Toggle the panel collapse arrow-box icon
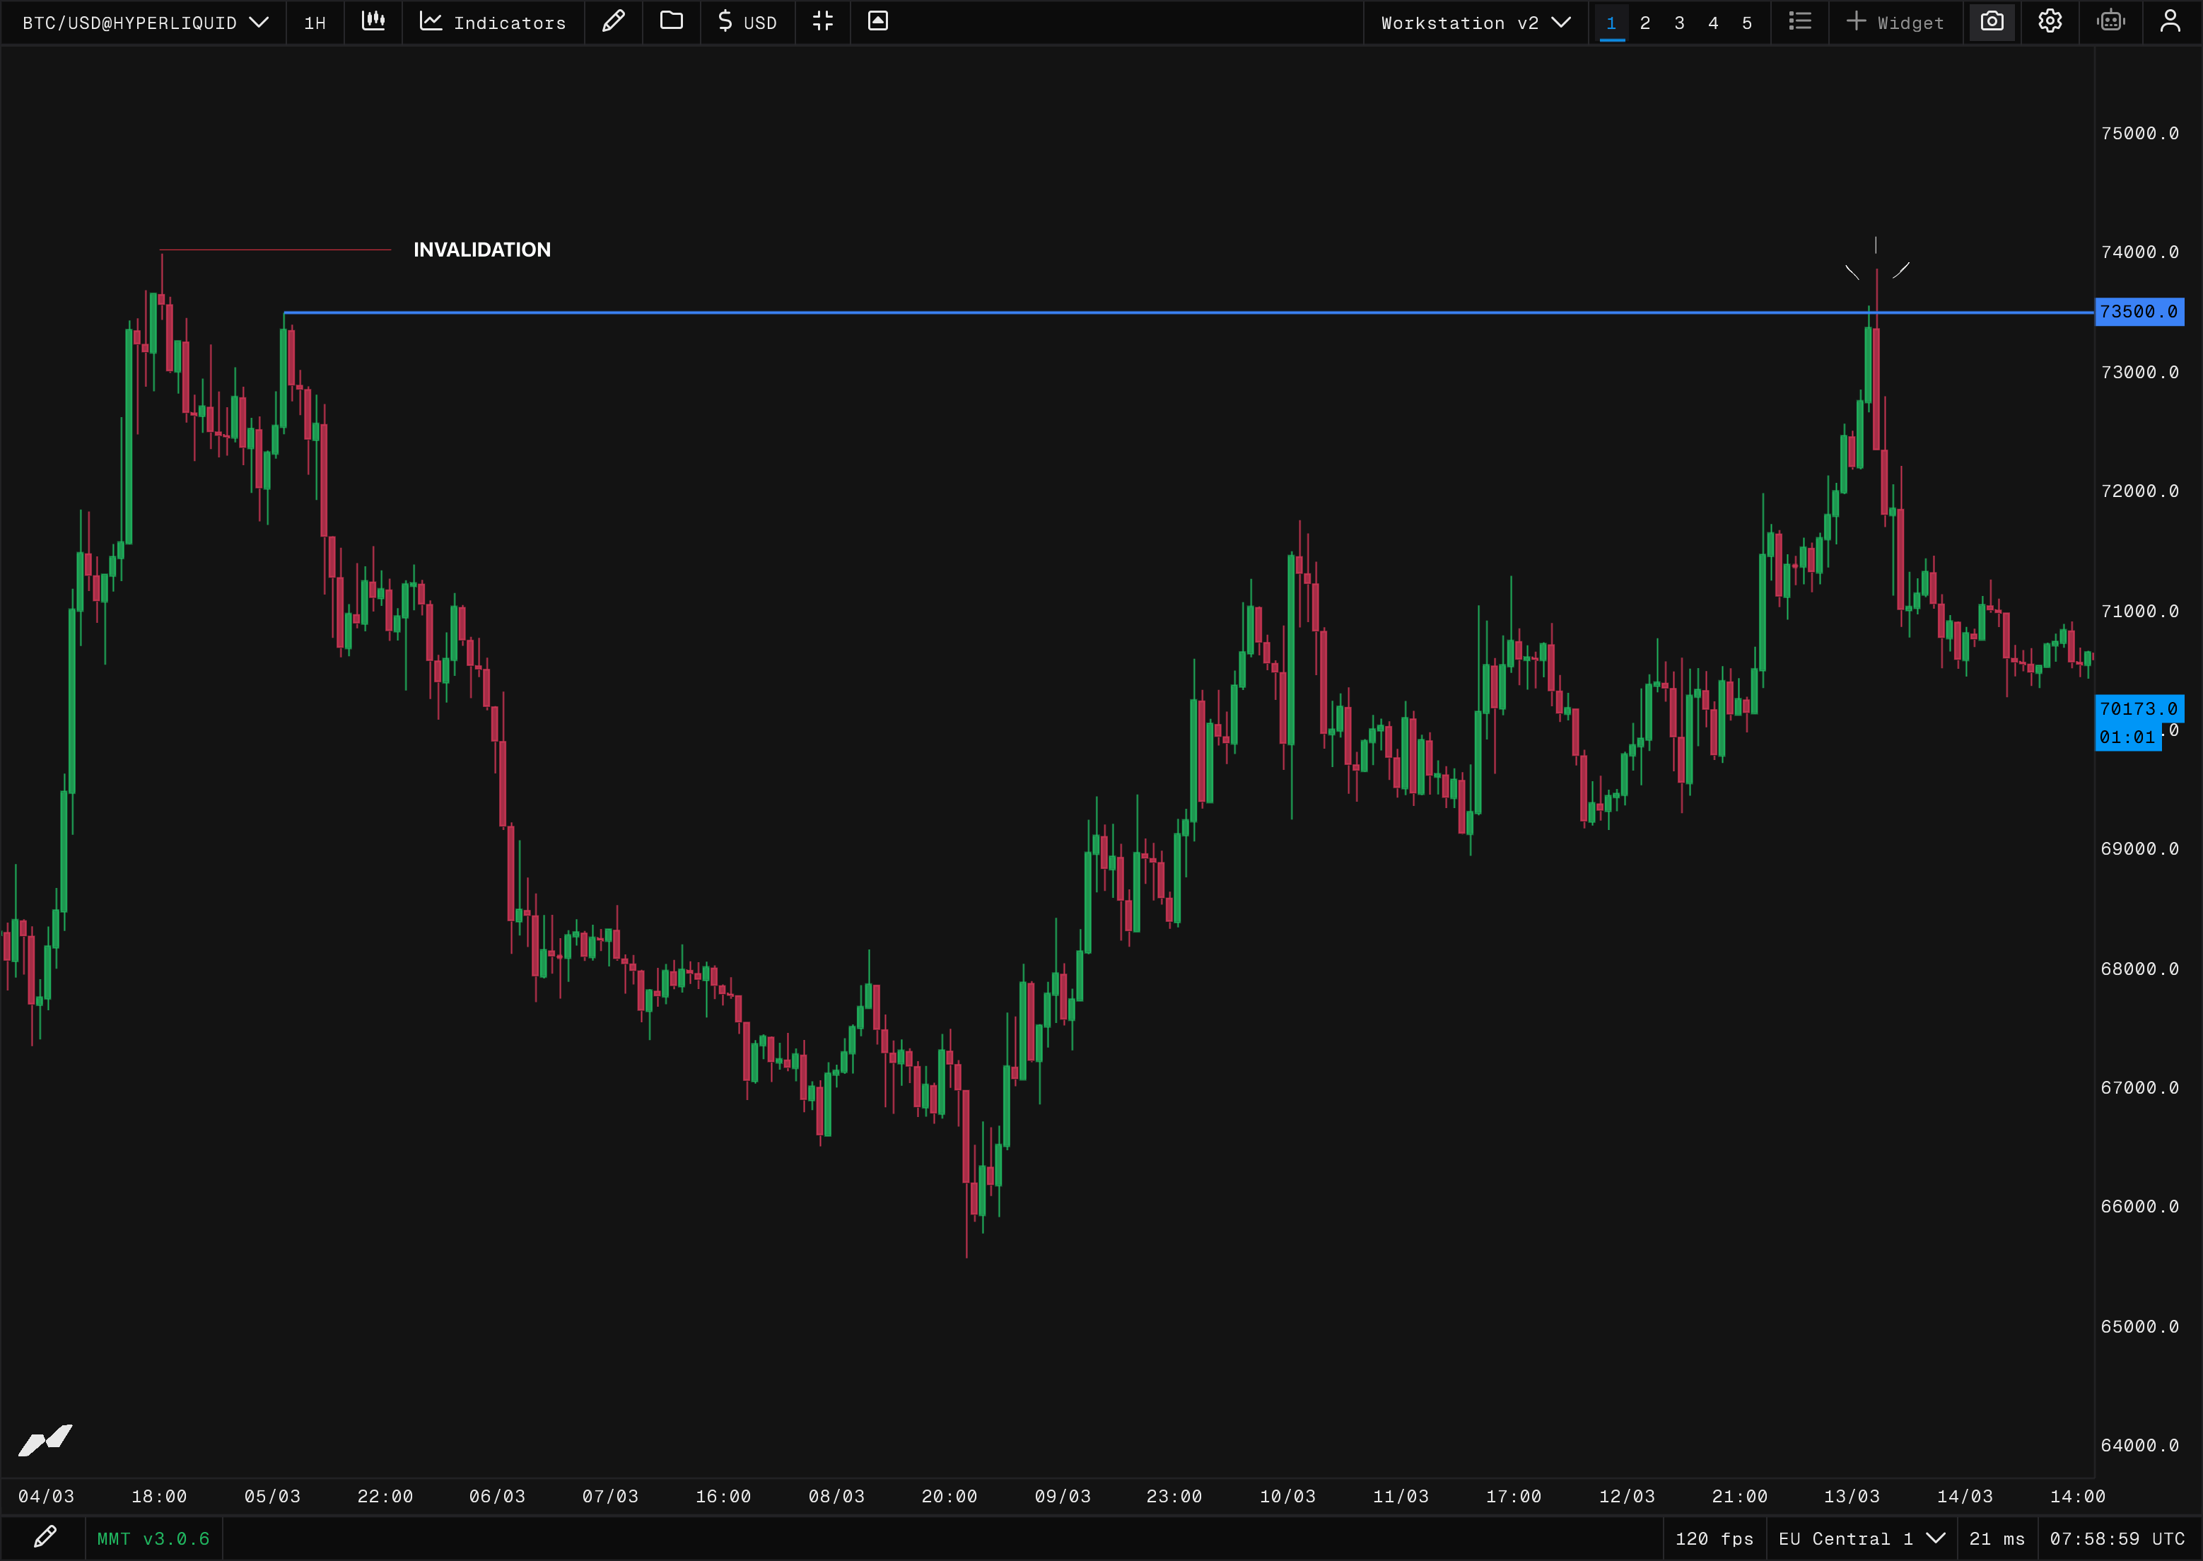Screen dimensions: 2203x1561 (x=877, y=21)
